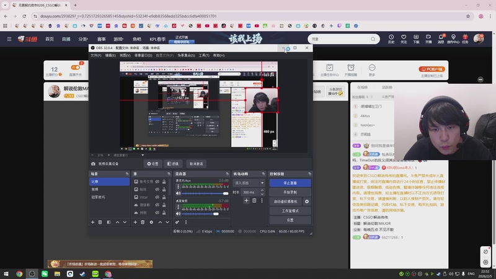
Task: Start the virtual camera in OBS
Action: point(286,201)
